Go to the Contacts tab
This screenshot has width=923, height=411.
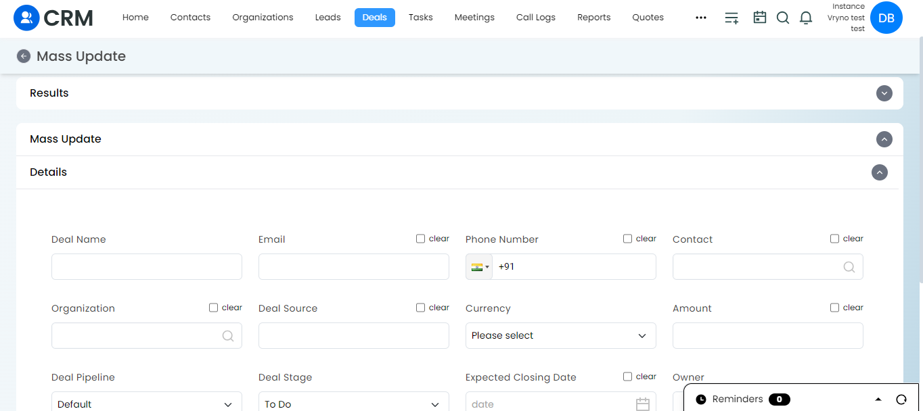tap(190, 18)
